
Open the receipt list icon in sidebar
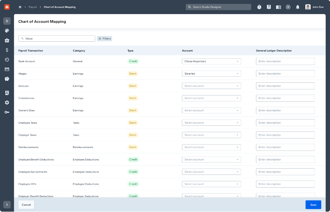[7, 93]
